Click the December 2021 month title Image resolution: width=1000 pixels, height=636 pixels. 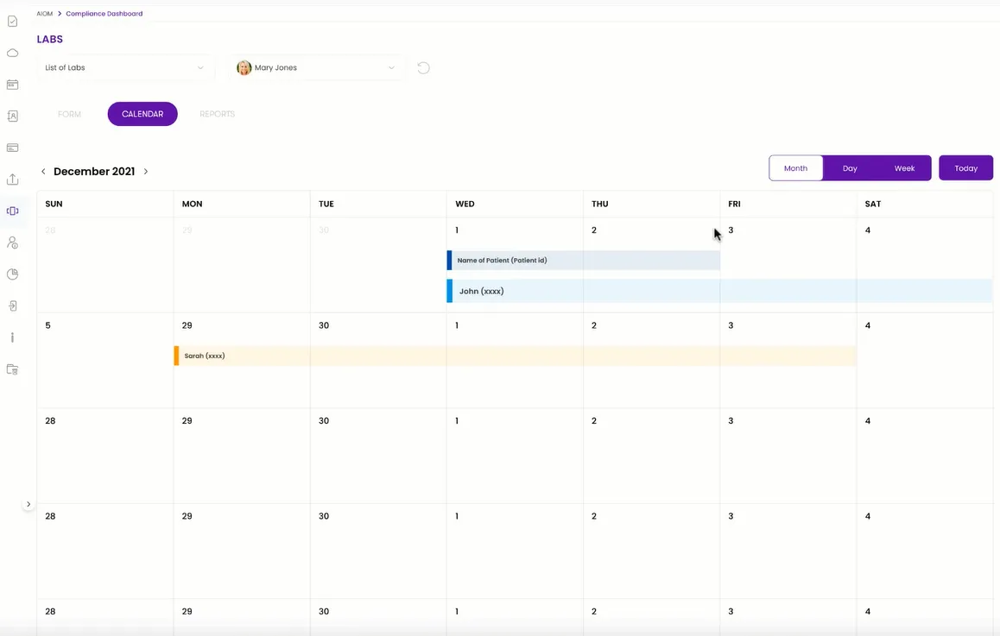pos(94,172)
